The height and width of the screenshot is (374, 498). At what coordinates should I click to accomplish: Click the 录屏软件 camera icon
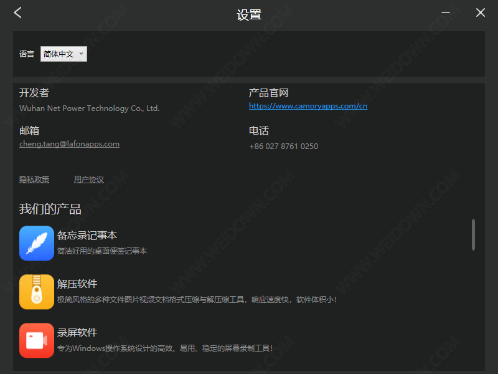[x=37, y=340]
